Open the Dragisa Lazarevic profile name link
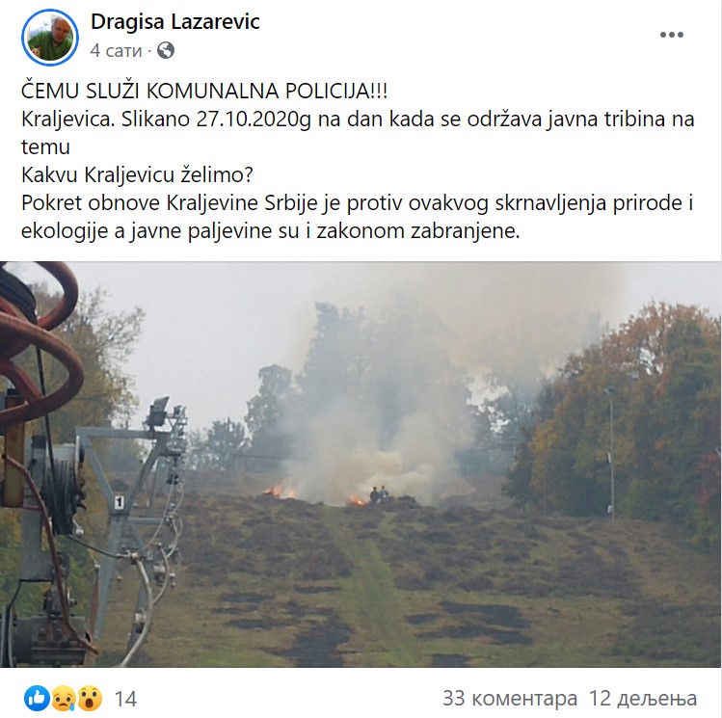Screen dimensions: 722x718 click(175, 21)
